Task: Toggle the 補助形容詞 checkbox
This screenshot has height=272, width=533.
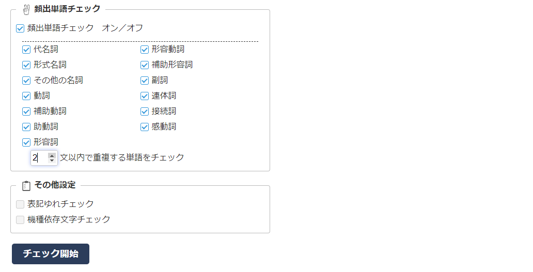Action: click(x=145, y=65)
